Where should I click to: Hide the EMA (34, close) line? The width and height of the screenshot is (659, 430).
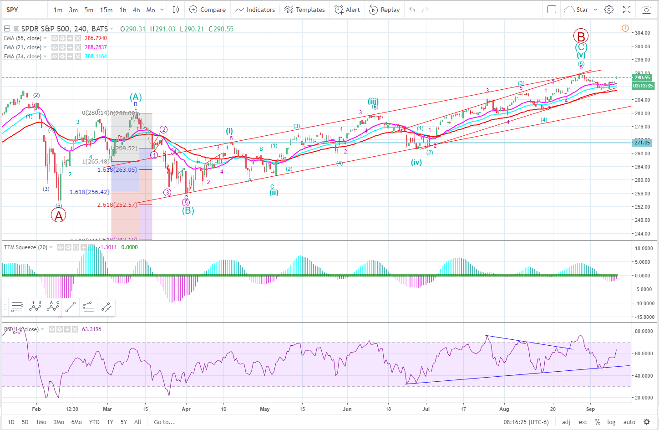pos(55,56)
